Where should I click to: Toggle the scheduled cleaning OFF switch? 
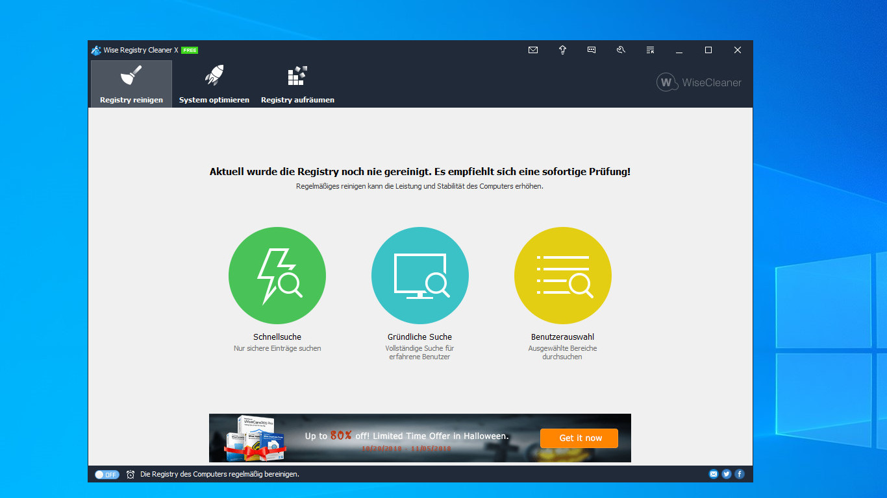point(107,475)
